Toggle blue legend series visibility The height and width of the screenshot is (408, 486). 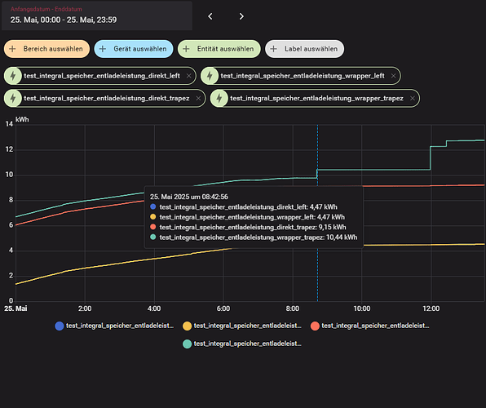(114, 326)
